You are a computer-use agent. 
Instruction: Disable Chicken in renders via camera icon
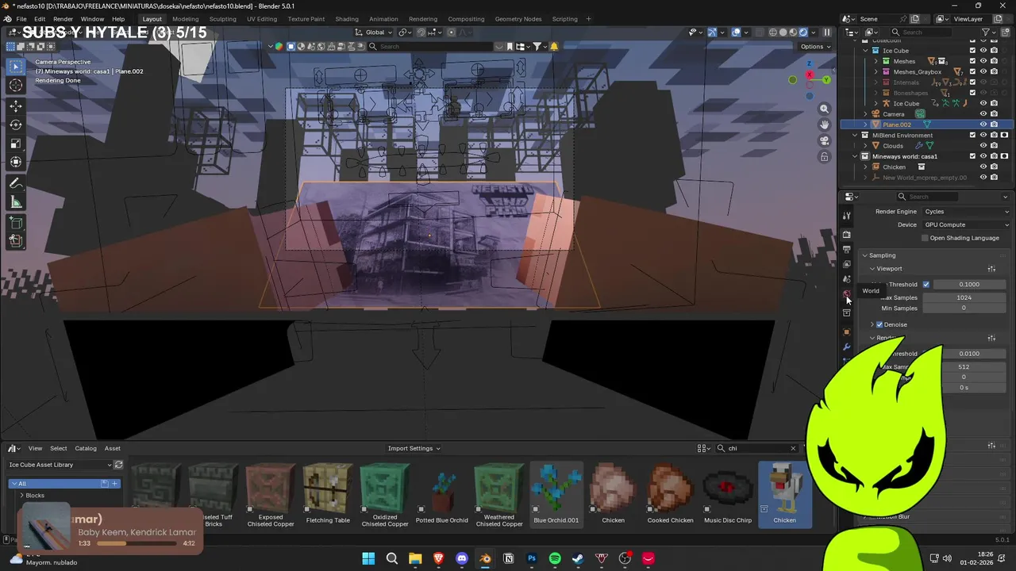click(994, 167)
